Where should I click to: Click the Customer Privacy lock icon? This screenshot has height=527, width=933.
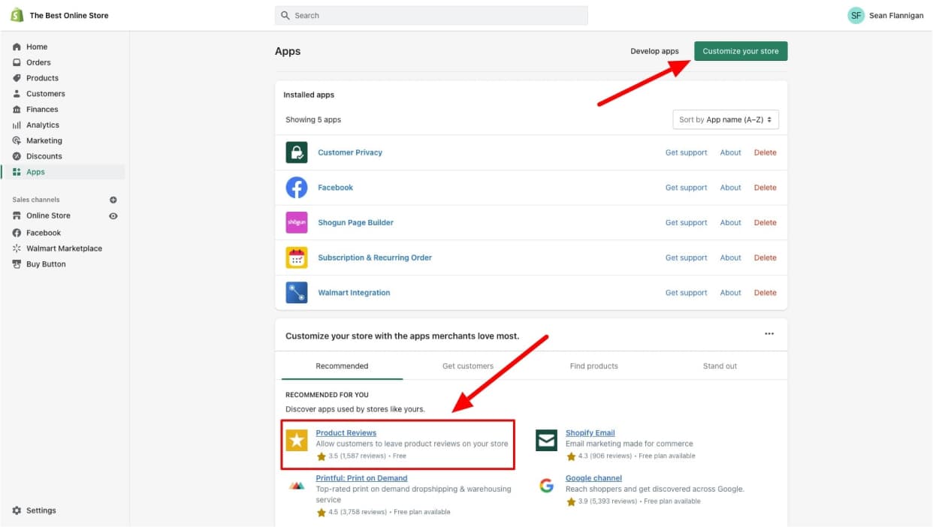click(297, 152)
